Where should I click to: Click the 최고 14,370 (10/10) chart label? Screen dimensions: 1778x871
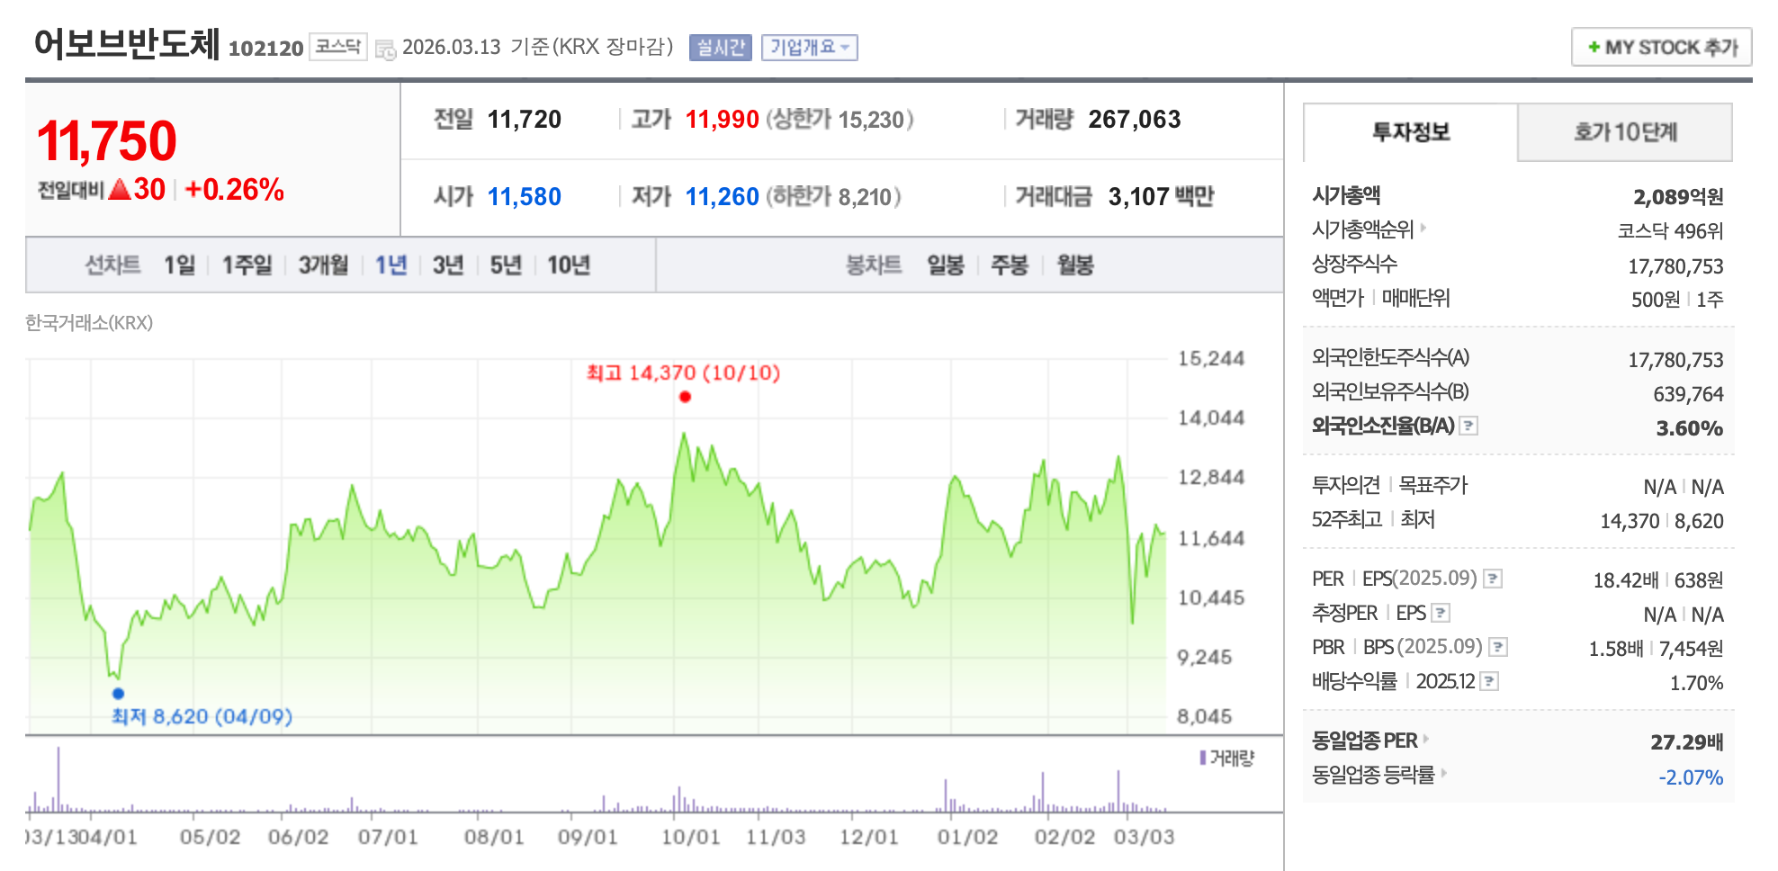pos(683,373)
